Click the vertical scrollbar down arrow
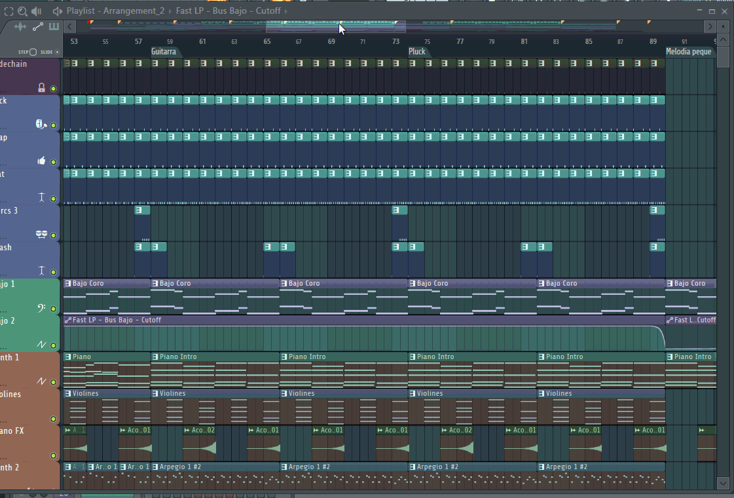Image resolution: width=734 pixels, height=498 pixels. click(723, 482)
